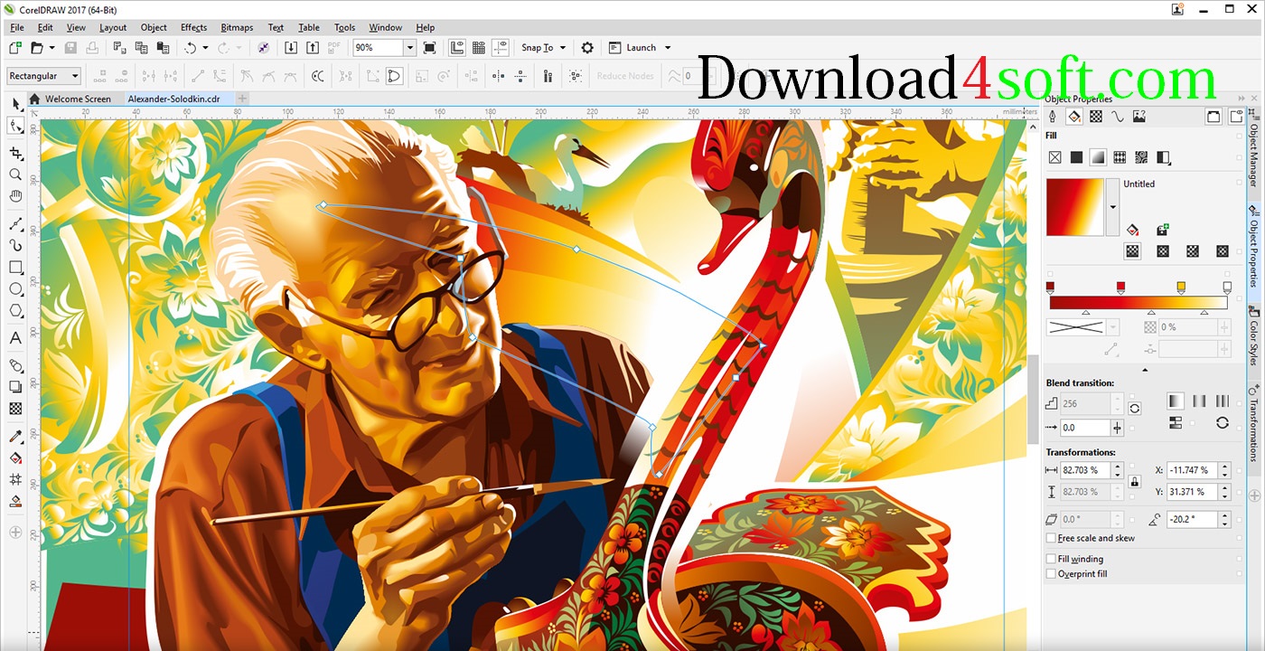Select the Pan hand tool
The image size is (1265, 651).
coord(15,196)
